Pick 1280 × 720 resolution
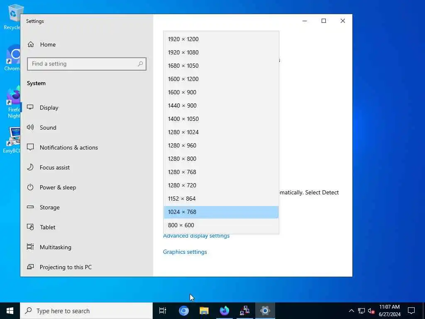The image size is (425, 319). coord(221,185)
